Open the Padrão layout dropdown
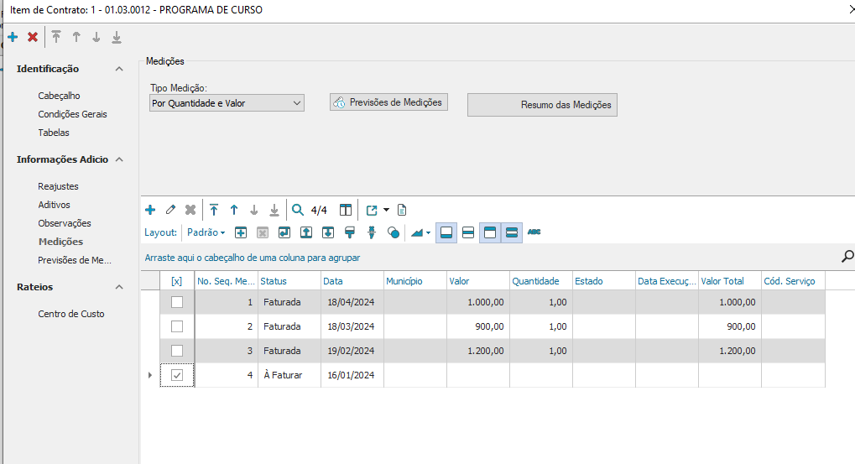Screen dimensions: 855x464 coord(206,232)
